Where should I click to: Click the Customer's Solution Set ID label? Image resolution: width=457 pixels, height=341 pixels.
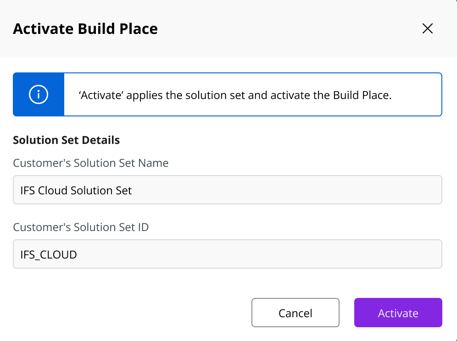point(81,227)
